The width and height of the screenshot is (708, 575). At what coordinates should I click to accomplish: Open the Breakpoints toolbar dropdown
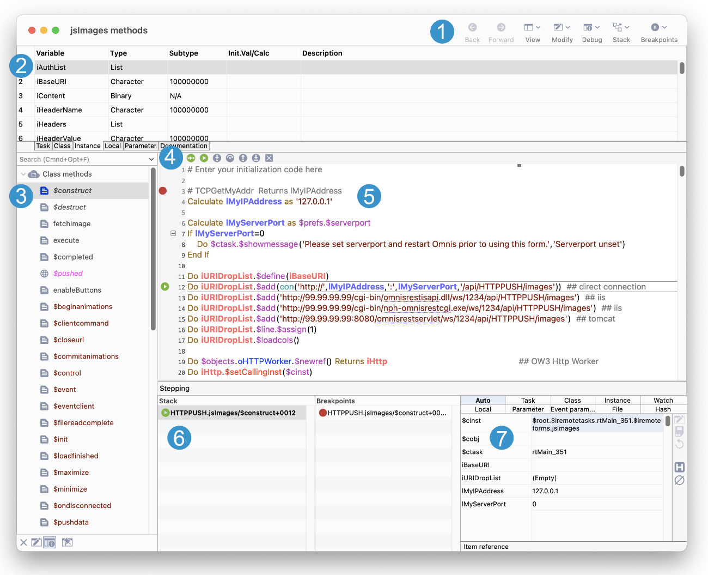point(659,32)
